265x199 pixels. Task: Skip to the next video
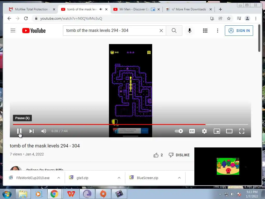[31, 131]
